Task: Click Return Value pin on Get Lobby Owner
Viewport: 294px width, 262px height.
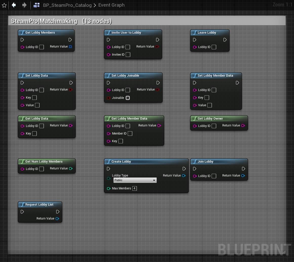Action: 243,126
